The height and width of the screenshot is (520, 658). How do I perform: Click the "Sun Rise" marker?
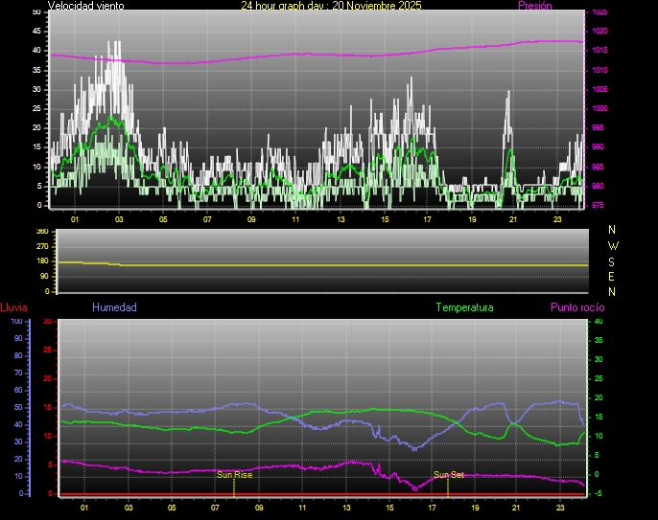pos(234,475)
